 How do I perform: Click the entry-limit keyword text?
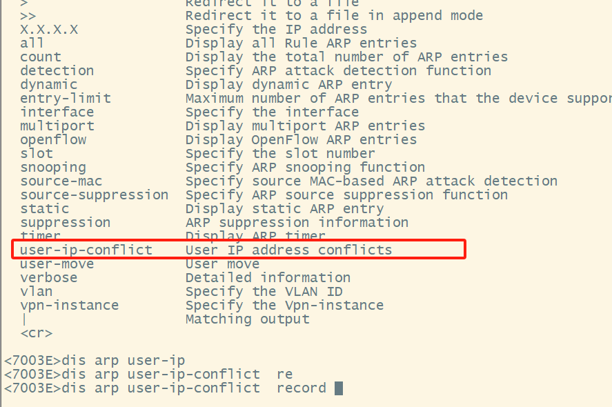(65, 98)
